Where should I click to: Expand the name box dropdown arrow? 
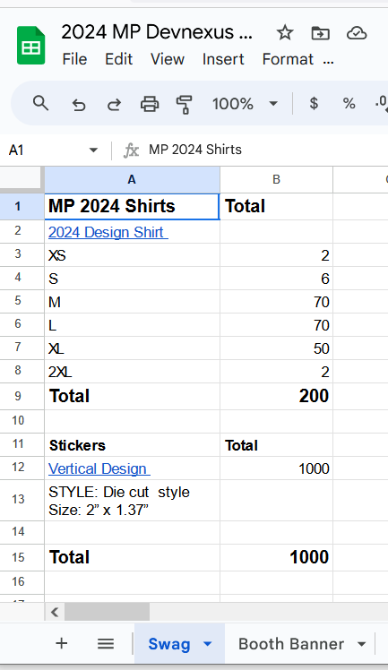[x=93, y=150]
